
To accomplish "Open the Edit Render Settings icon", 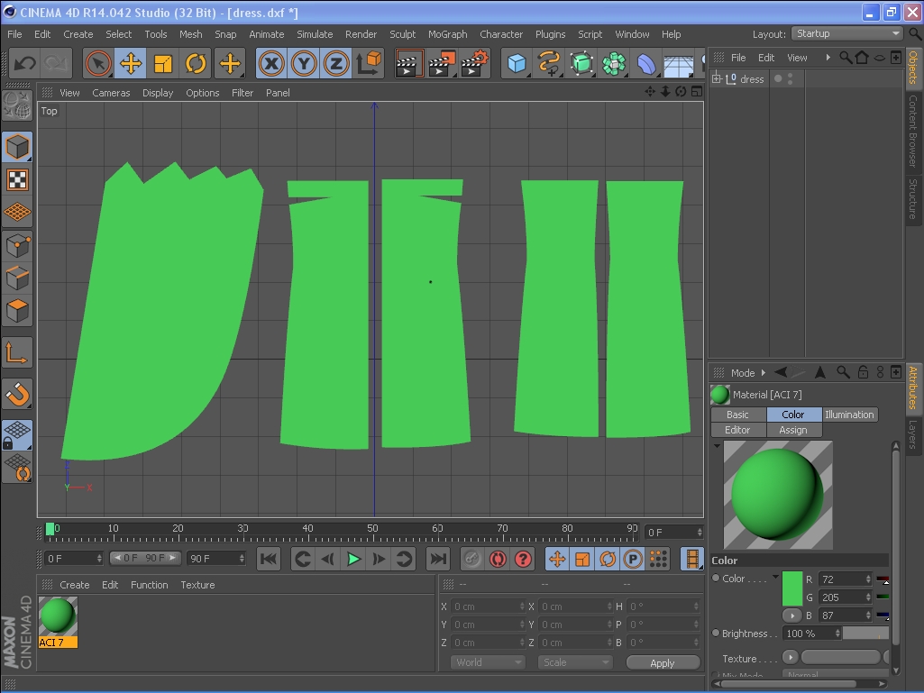I will pyautogui.click(x=475, y=64).
